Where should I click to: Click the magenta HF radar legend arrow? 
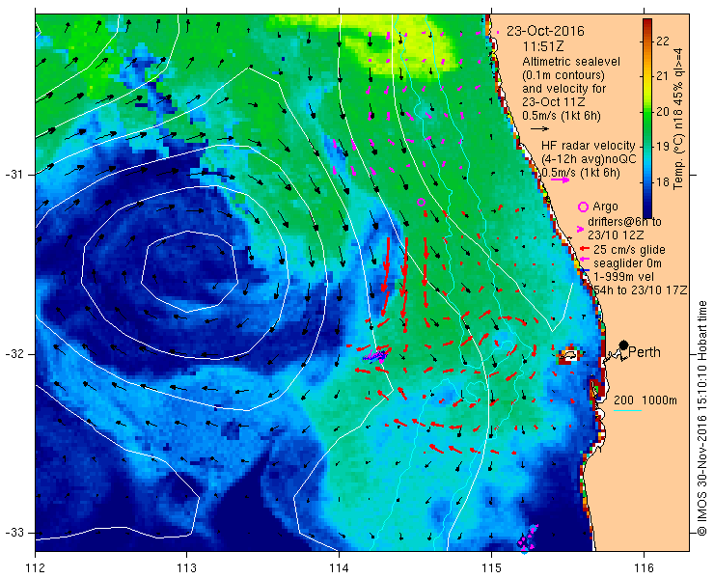coord(560,179)
